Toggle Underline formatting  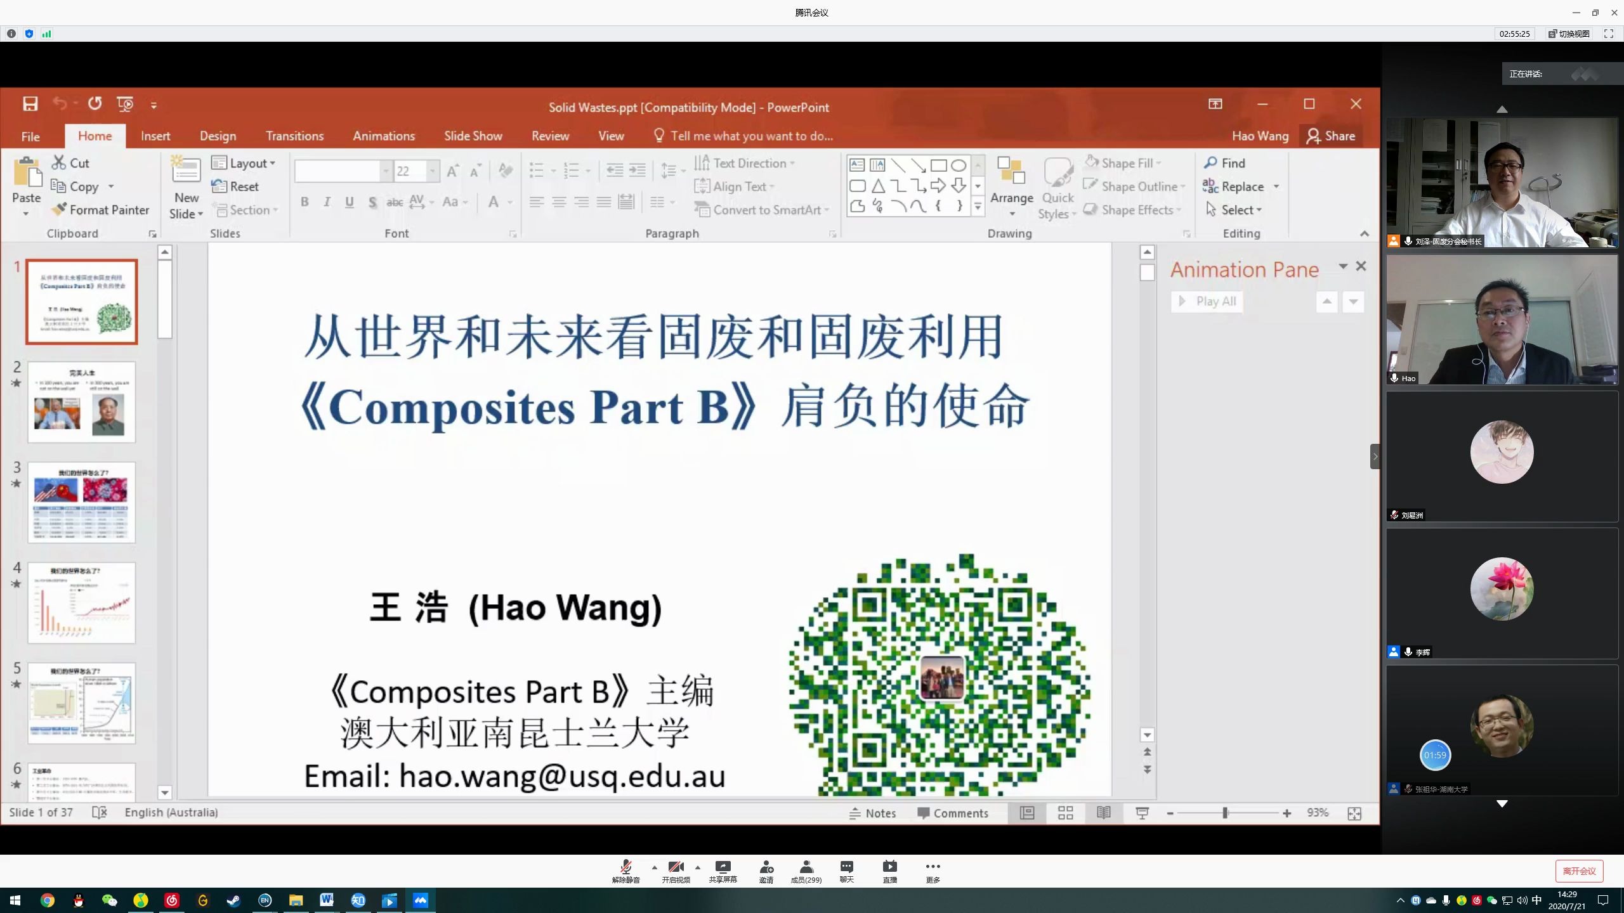tap(349, 202)
